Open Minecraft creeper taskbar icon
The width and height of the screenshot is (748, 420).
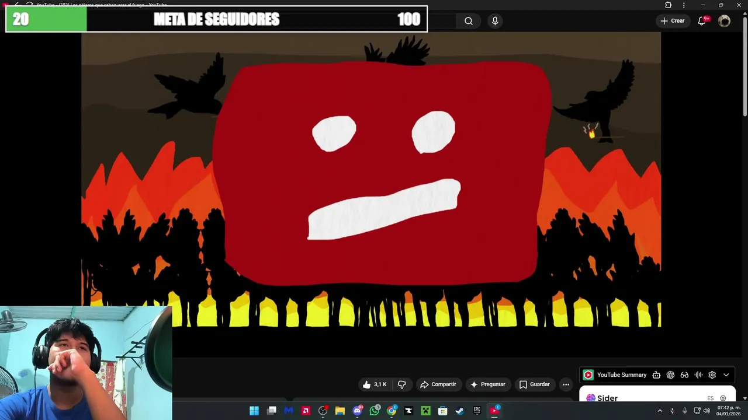(x=425, y=411)
